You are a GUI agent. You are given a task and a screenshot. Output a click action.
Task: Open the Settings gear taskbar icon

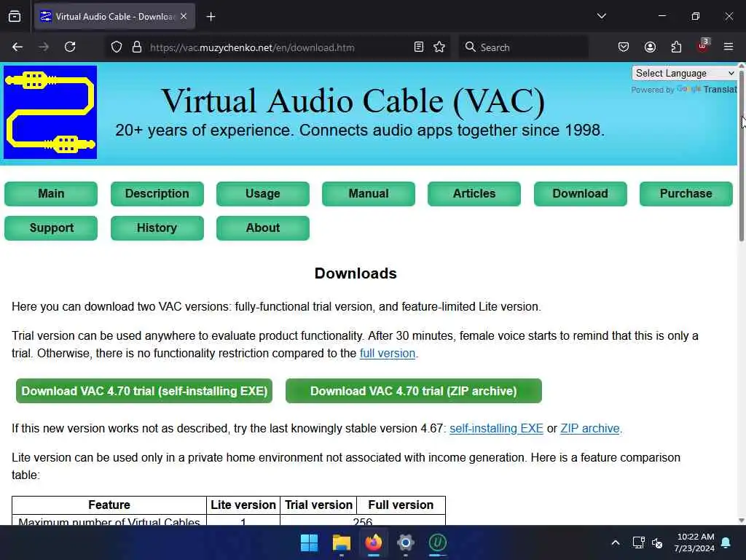tap(405, 542)
